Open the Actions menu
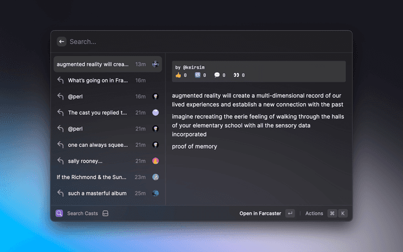The width and height of the screenshot is (403, 252). click(x=314, y=214)
